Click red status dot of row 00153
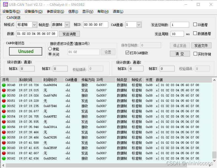Viewport: 217px width, 168px height. click(x=4, y=111)
